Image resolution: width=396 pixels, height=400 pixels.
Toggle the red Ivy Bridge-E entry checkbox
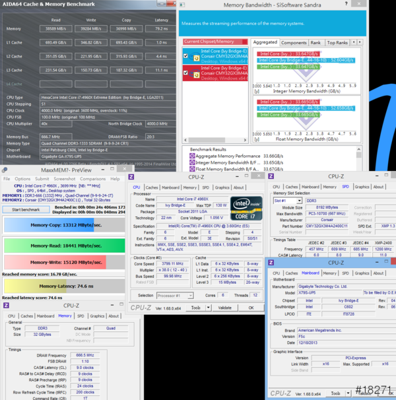185,73
